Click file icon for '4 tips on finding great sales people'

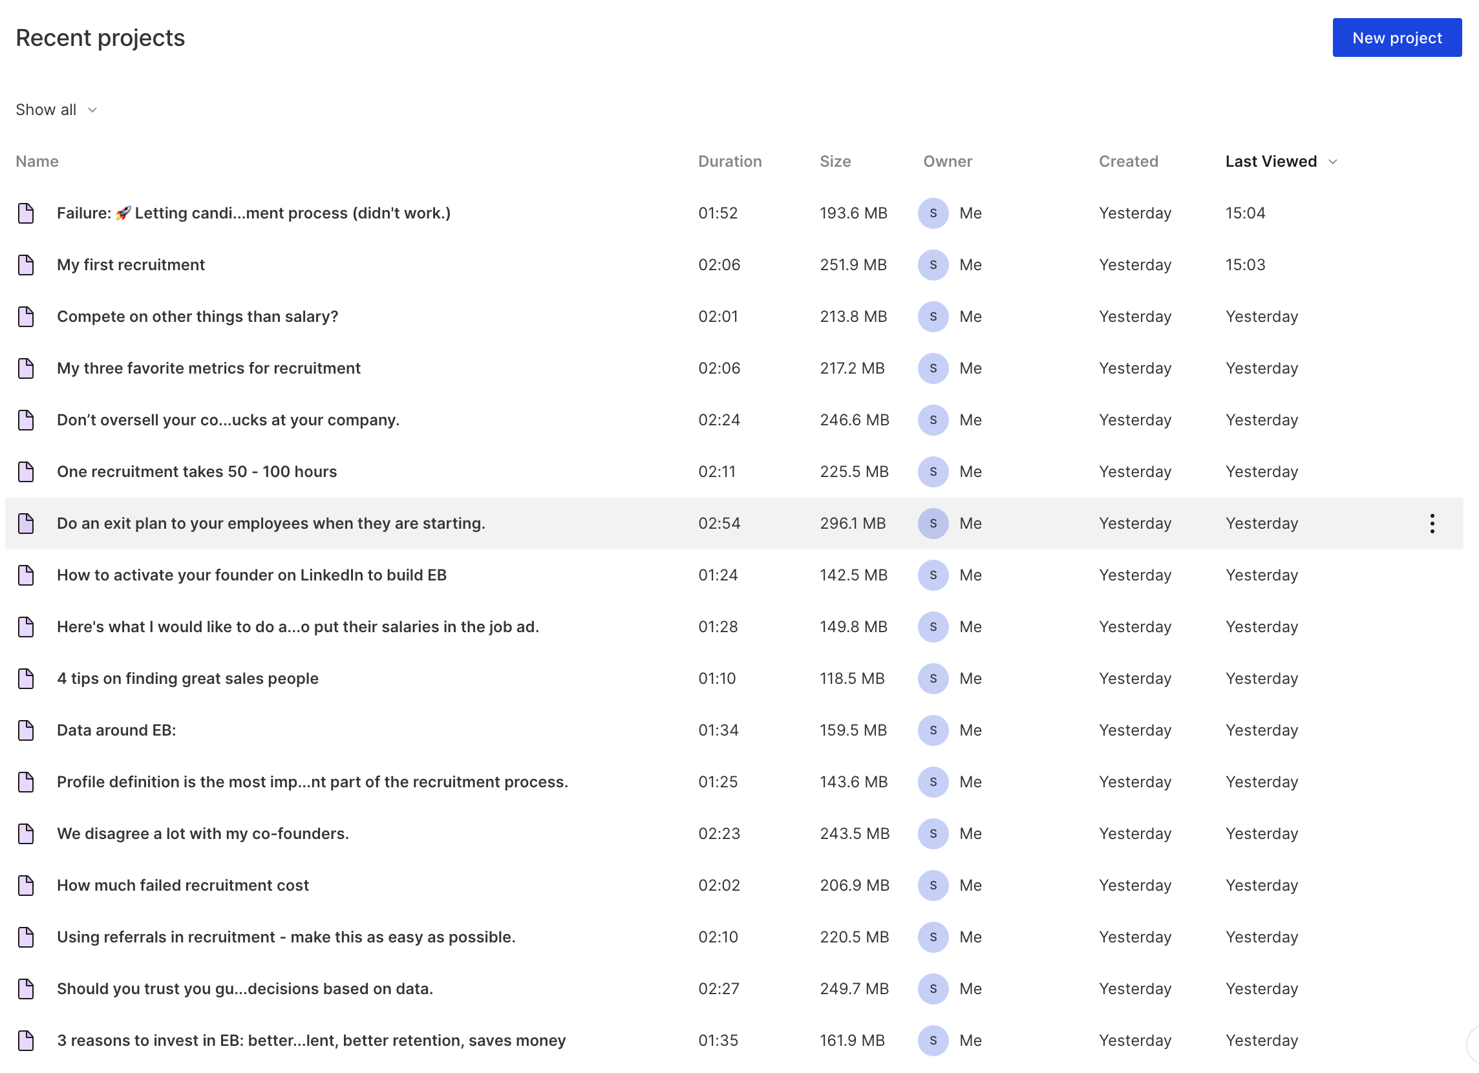click(x=26, y=679)
